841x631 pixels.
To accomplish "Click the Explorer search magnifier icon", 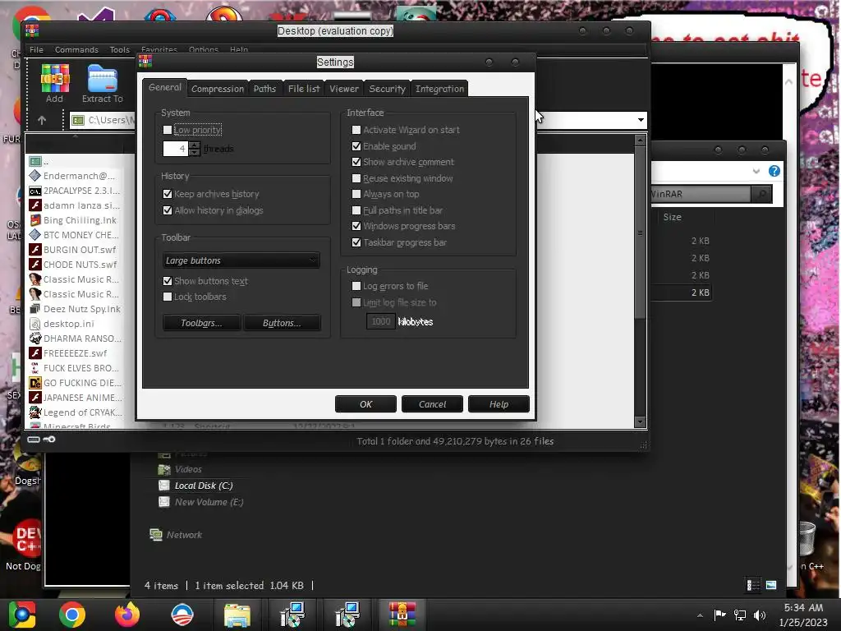I will point(761,194).
